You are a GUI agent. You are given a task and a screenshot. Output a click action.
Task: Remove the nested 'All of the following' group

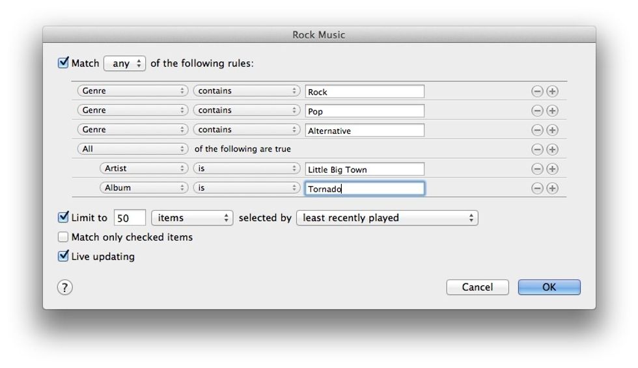coord(537,150)
